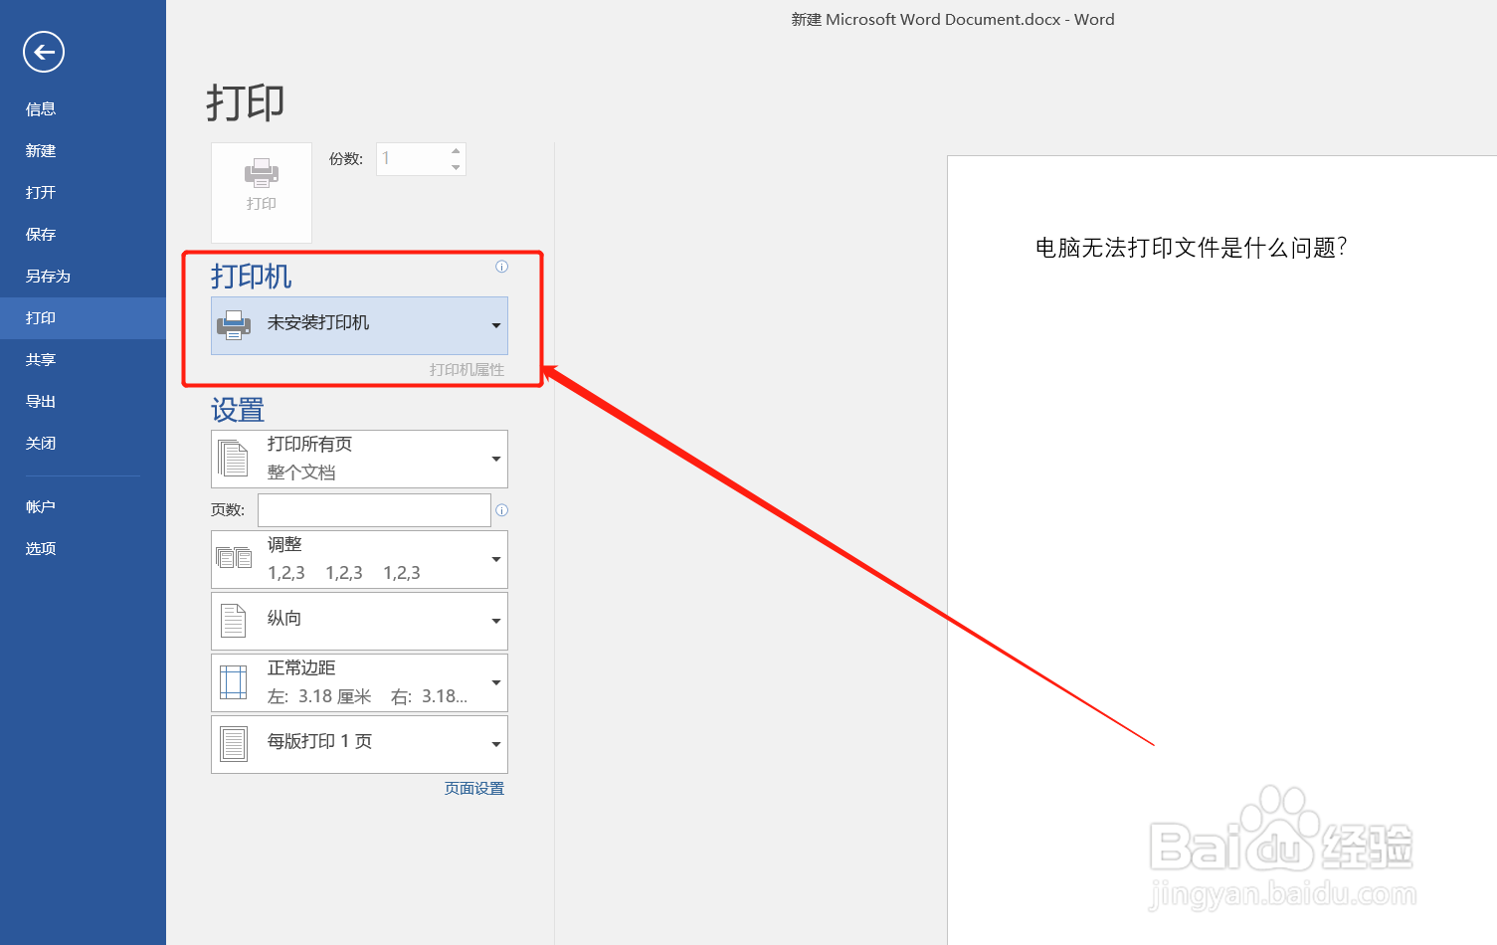Select 另存为 in the sidebar

tap(83, 277)
